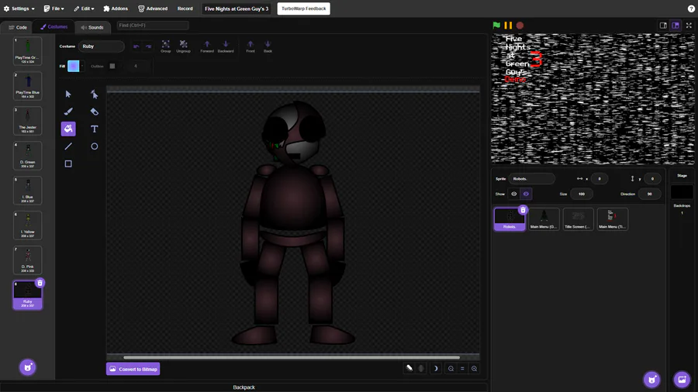Edit the sprite Size field
The height and width of the screenshot is (392, 698).
coord(582,194)
